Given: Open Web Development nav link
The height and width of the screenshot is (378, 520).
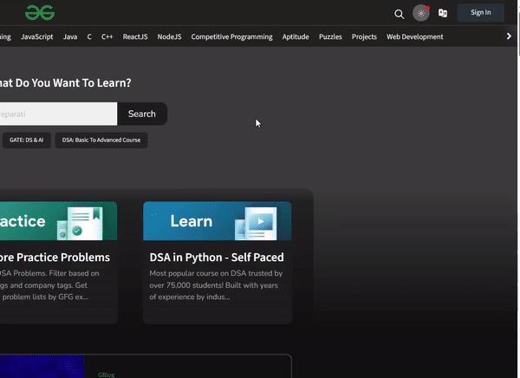Looking at the screenshot, I should [x=414, y=36].
